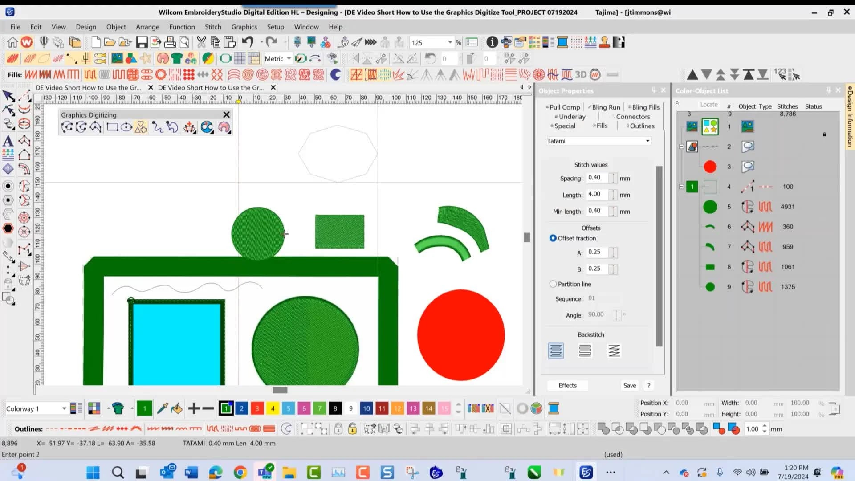Open the Stitch menu
Screen dimensions: 855x481
[212, 27]
